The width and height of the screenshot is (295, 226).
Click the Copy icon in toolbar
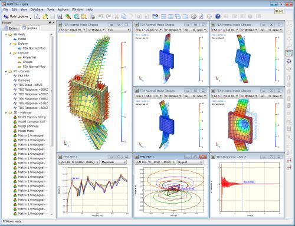coord(124,16)
